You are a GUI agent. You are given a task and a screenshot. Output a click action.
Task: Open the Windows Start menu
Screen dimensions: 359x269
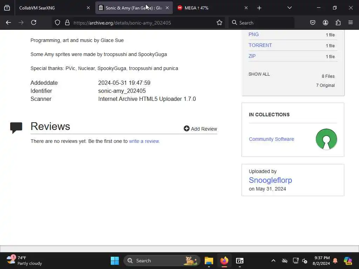(x=115, y=261)
